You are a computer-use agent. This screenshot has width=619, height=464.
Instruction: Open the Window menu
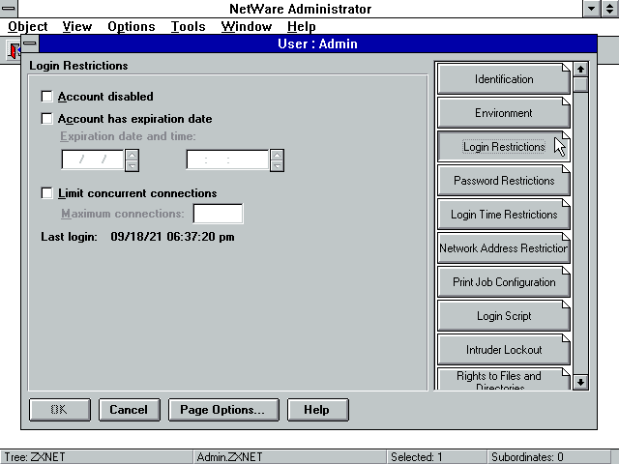click(x=247, y=26)
